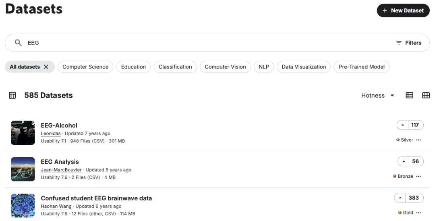Click the EEG search input field
The height and width of the screenshot is (221, 435).
tap(201, 43)
